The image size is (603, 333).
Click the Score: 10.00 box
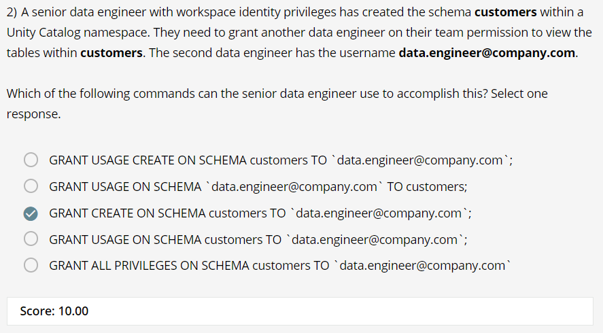tap(300, 311)
